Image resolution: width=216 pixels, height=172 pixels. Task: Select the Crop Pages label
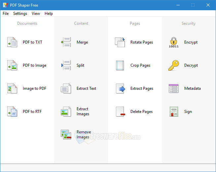tap(140, 65)
